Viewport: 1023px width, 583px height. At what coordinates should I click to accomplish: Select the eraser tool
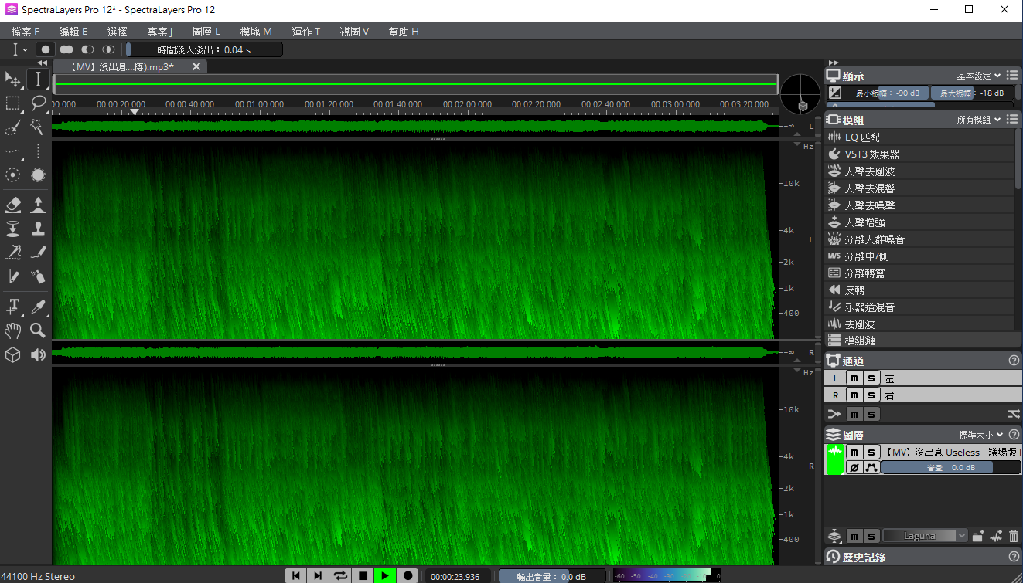pyautogui.click(x=13, y=205)
